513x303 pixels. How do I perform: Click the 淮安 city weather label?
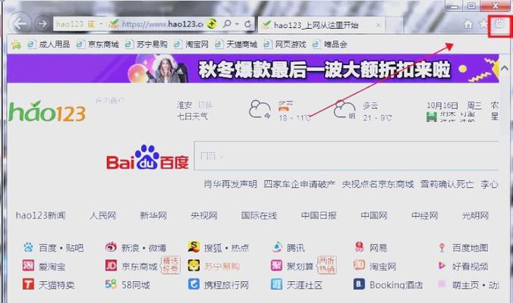(x=184, y=105)
